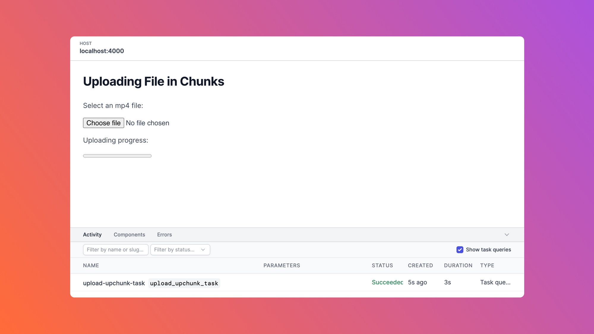Click the 3s duration value

(447, 282)
